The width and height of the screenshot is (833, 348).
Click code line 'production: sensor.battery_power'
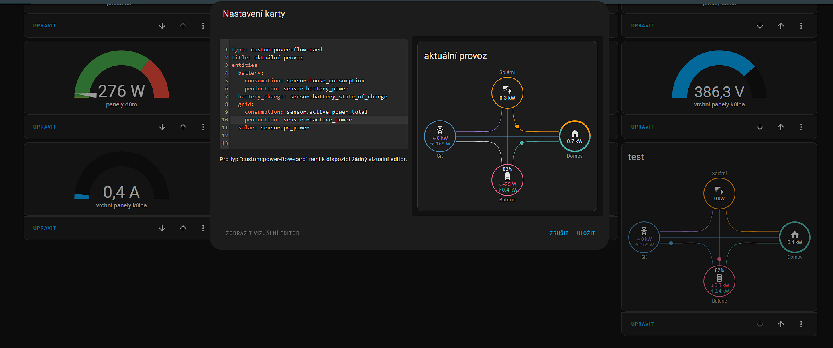click(x=296, y=89)
